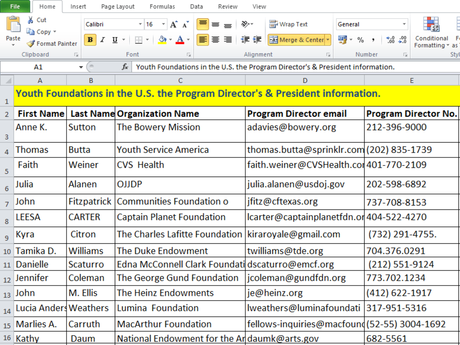Apply yellow fill color bucket
This screenshot has height=345, width=460.
162,40
